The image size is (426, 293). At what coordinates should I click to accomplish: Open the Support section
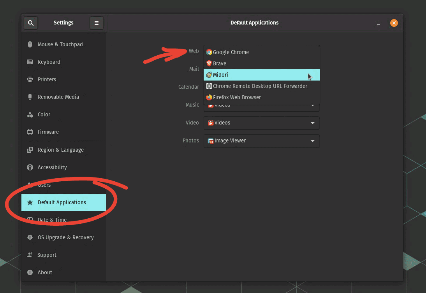click(47, 255)
